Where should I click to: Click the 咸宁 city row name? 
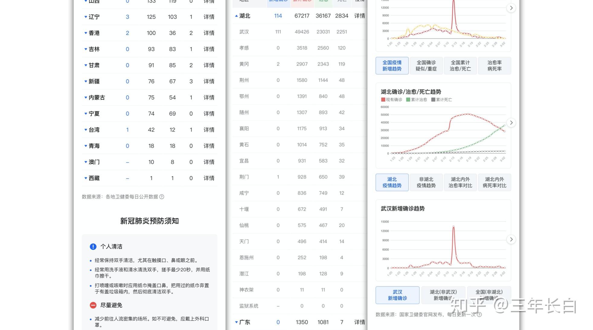(244, 193)
